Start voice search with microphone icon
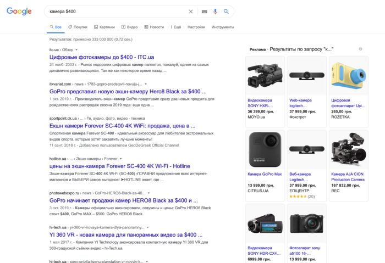 click(x=216, y=12)
